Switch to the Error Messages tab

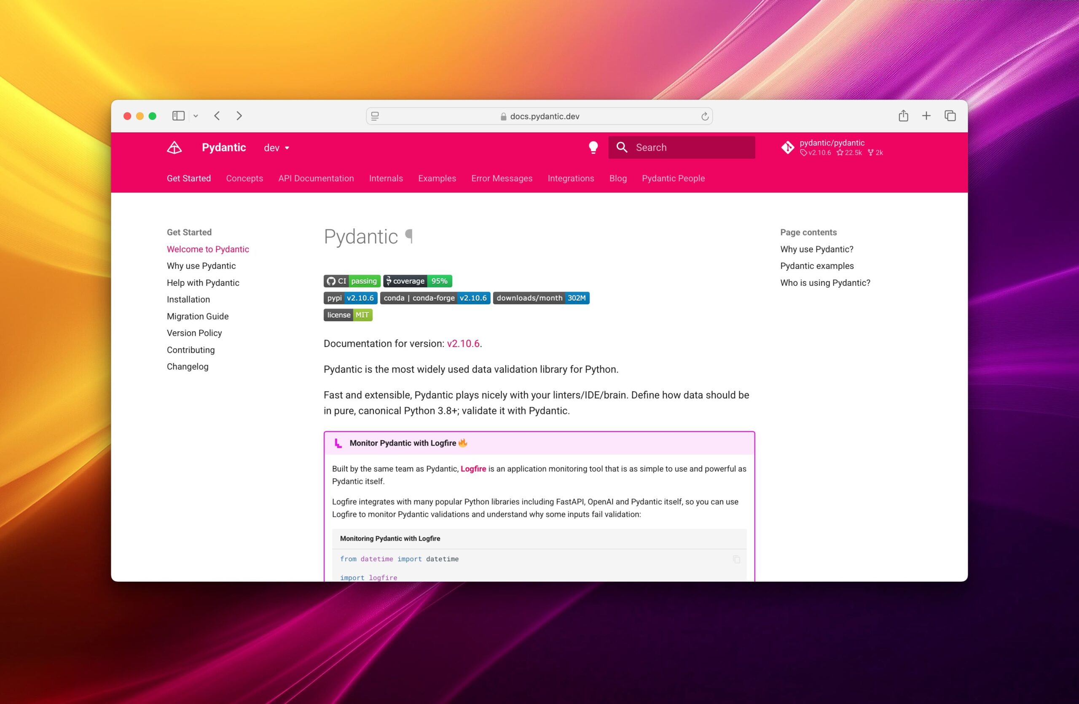click(x=502, y=178)
